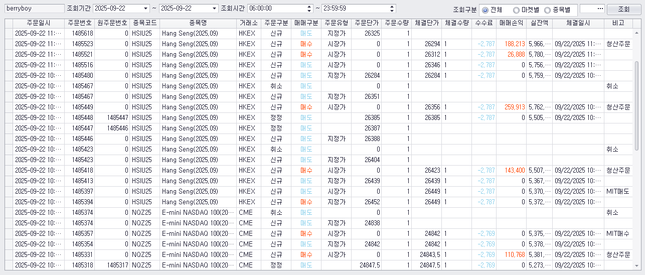Viewport: 645px width, 275px height.
Task: Click the 수수료 column header
Action: pos(485,23)
